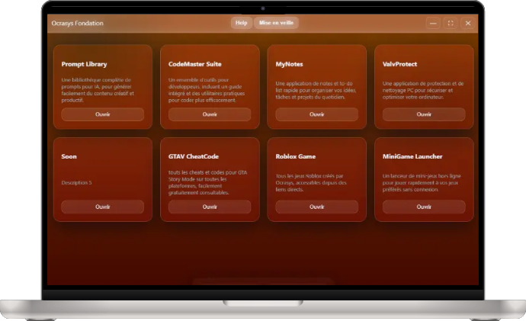
Task: Click Ouvrir for Roblox Game
Action: [316, 207]
